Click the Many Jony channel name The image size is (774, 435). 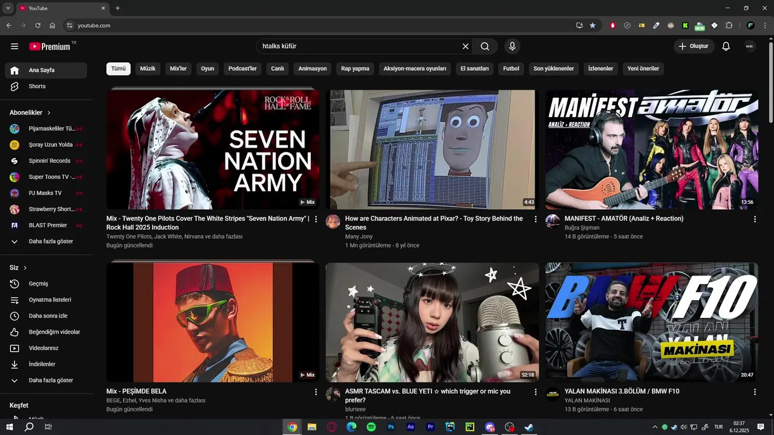pos(359,237)
